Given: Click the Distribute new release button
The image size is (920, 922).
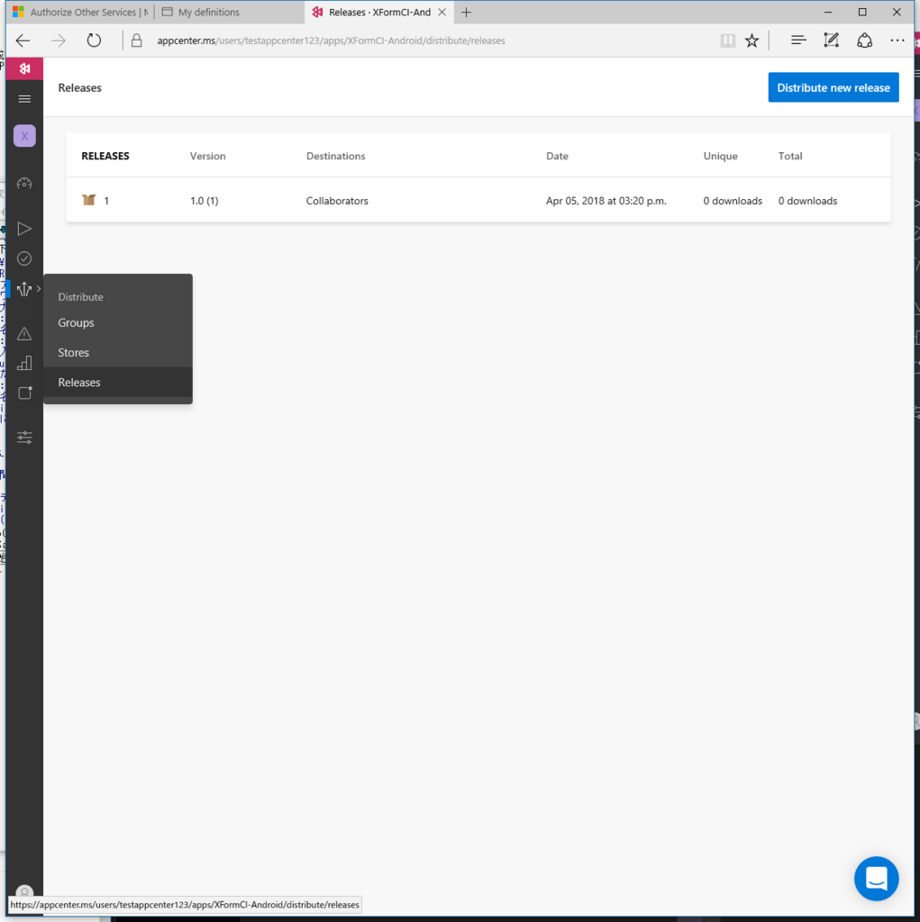Looking at the screenshot, I should click(833, 87).
